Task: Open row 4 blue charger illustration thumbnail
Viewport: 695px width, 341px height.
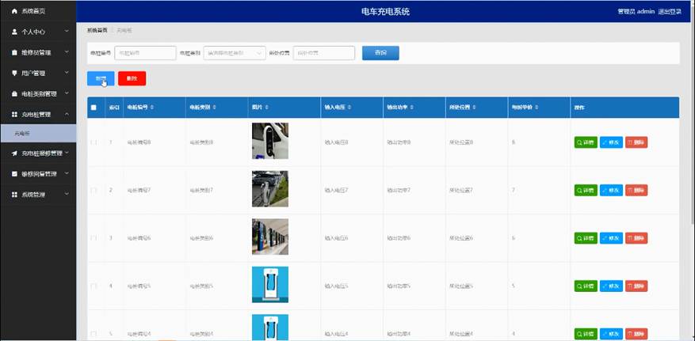Action: (270, 284)
